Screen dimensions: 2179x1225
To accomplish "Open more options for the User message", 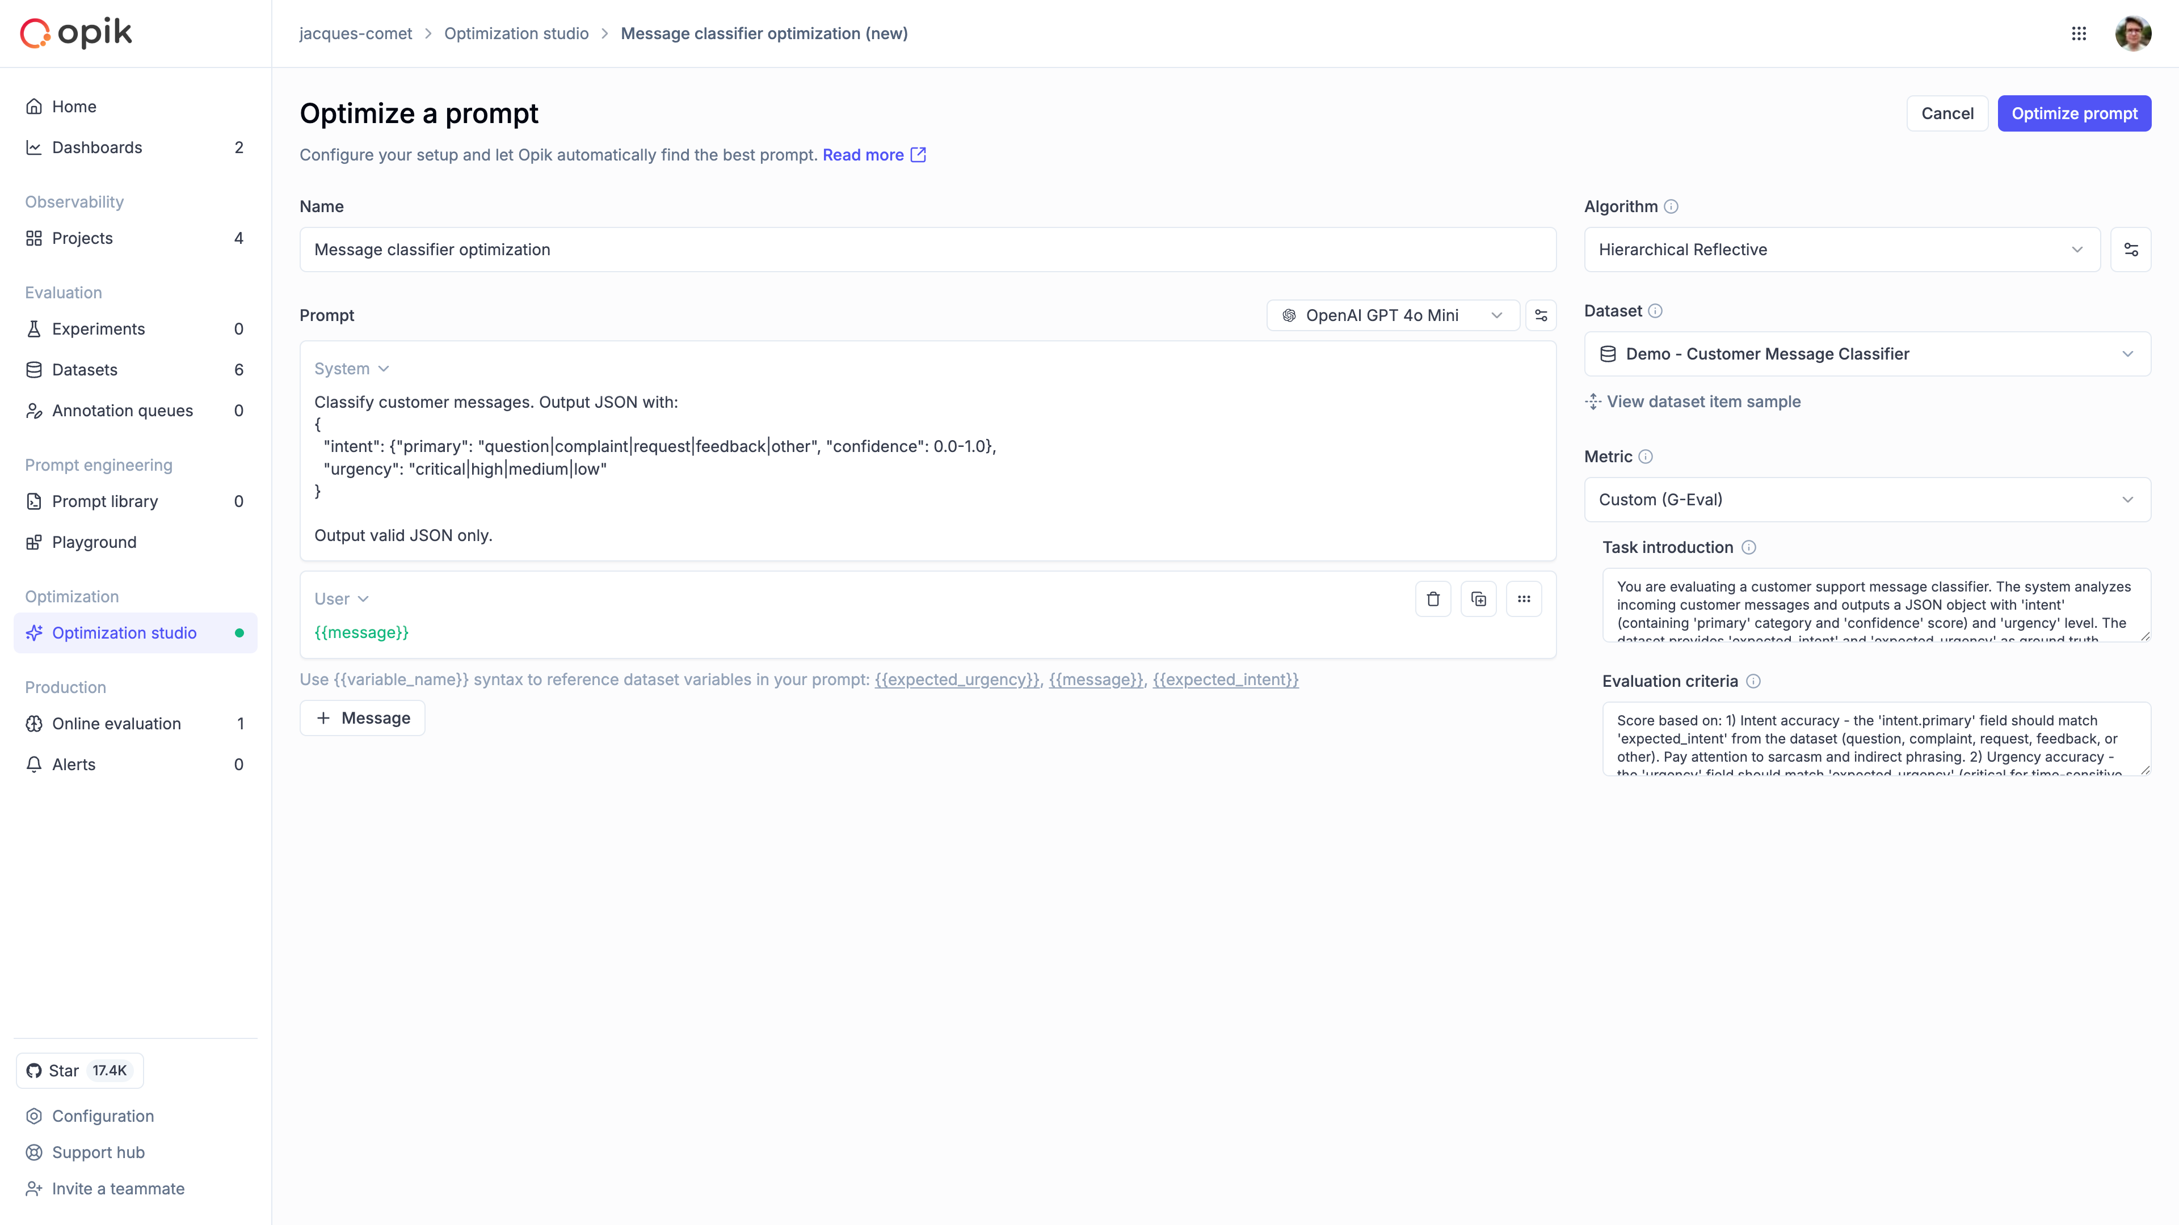I will click(x=1524, y=598).
